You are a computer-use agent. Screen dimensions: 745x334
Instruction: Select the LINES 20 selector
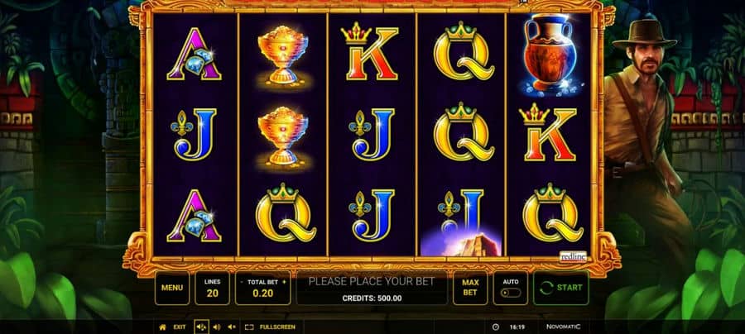click(x=213, y=288)
